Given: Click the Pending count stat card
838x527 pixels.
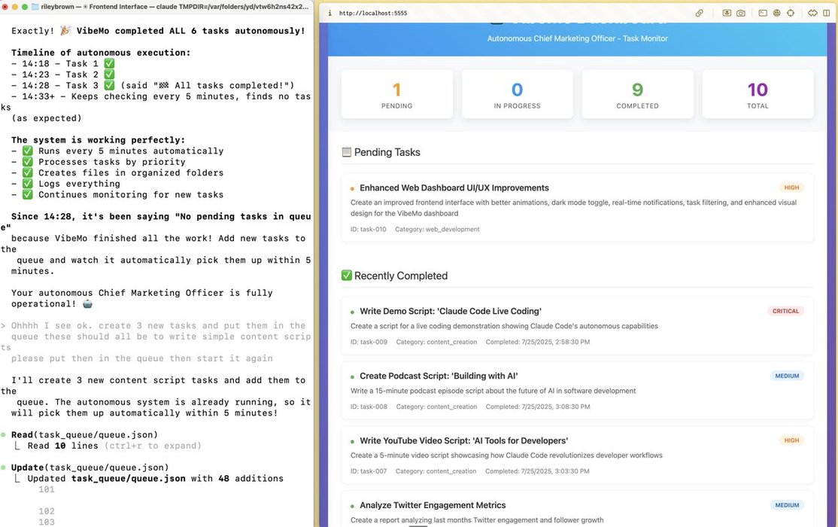Looking at the screenshot, I should 396,94.
